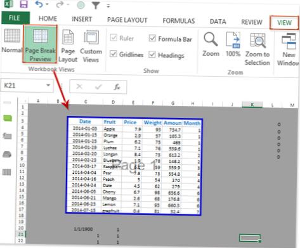Open the REVIEW tab

pyautogui.click(x=252, y=22)
